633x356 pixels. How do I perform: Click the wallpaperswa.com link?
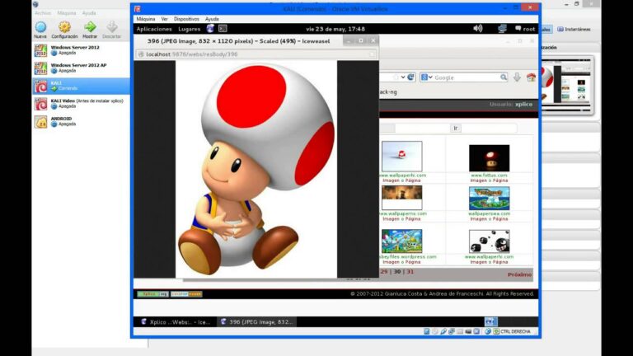489,213
